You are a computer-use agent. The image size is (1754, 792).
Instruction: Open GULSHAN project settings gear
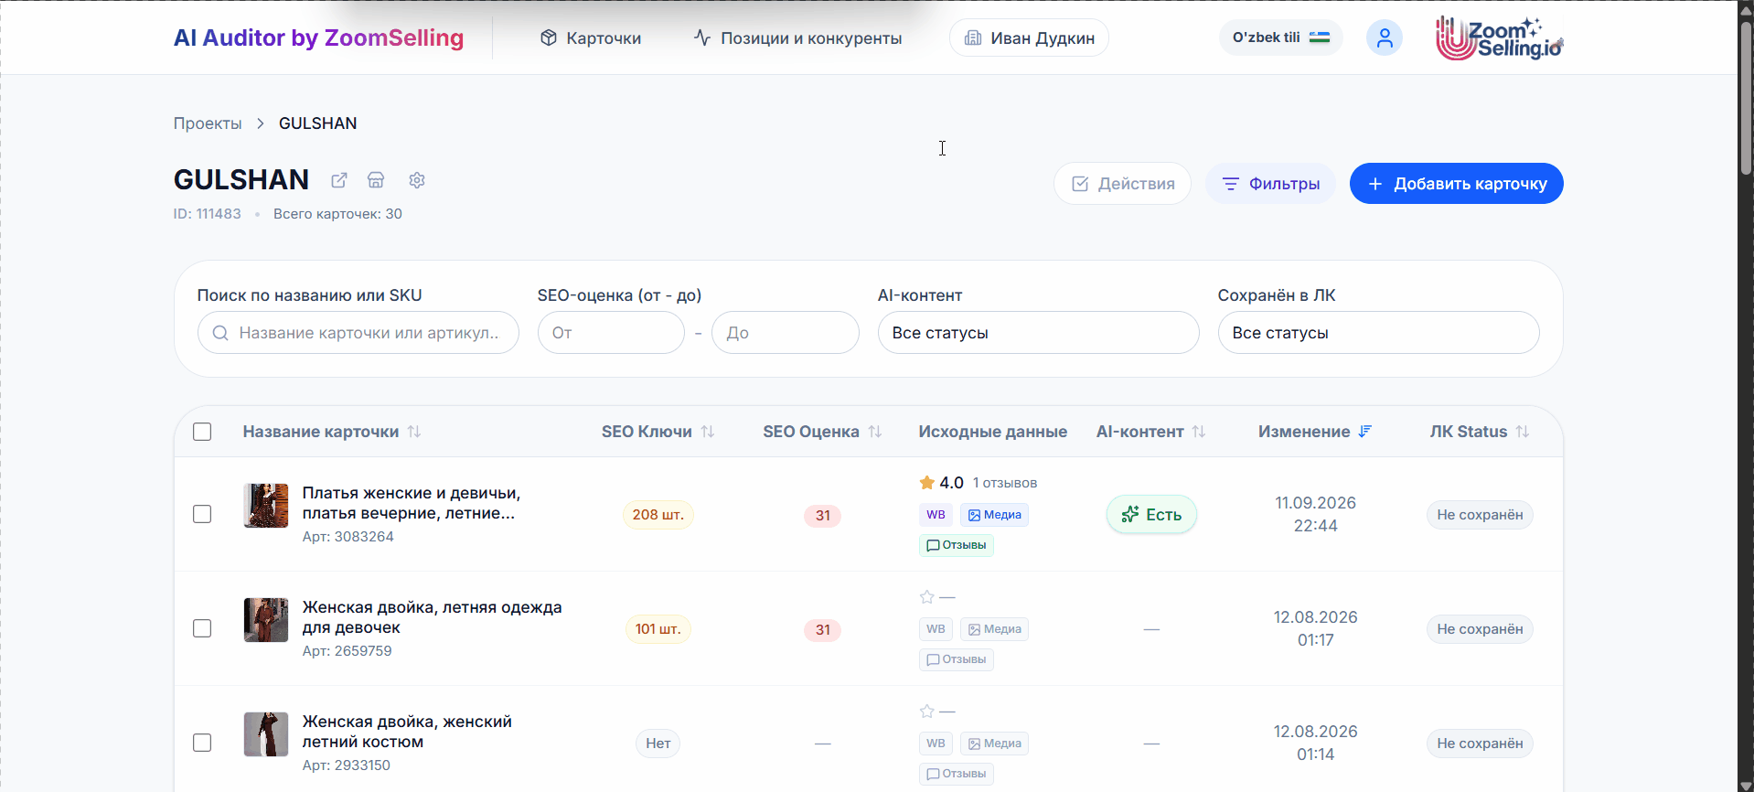point(417,180)
